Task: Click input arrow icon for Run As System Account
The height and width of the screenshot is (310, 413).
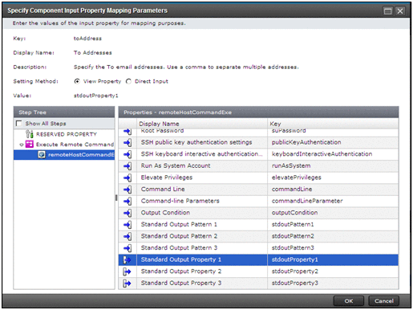Action: click(128, 166)
